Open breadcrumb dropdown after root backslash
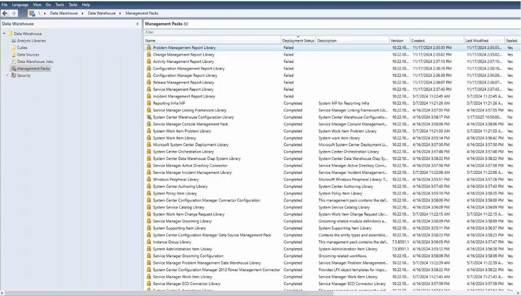Image resolution: width=521 pixels, height=296 pixels. (45, 13)
